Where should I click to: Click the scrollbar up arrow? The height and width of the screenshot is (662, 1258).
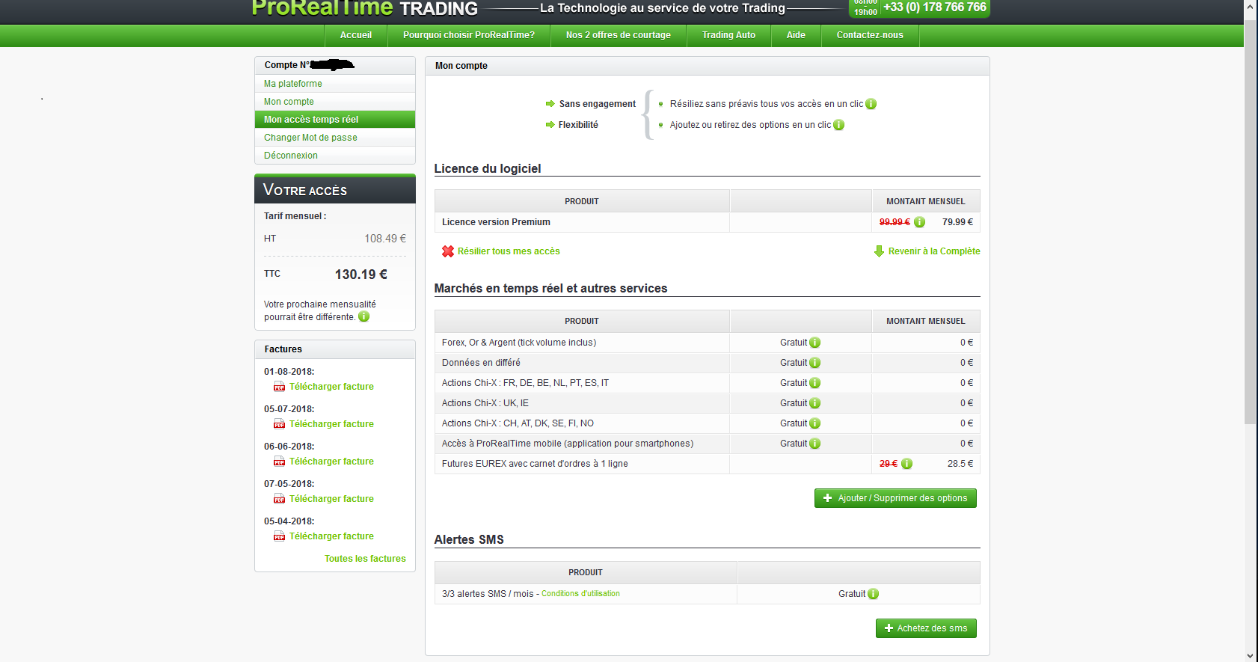click(1251, 6)
